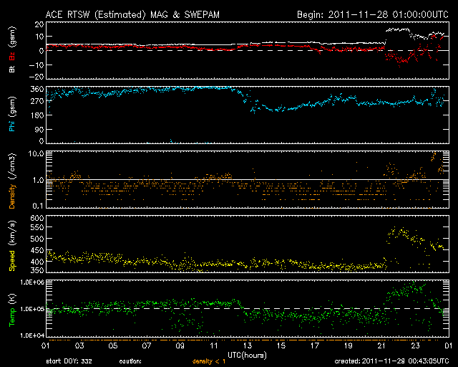Click the 15 hour tick label
Screen dimensions: 458x367
tap(281, 345)
